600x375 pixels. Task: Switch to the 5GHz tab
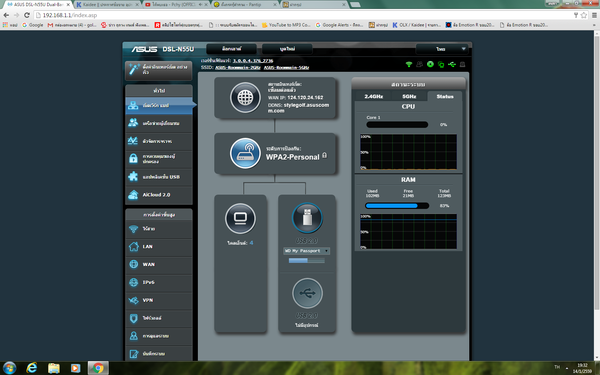coord(409,96)
